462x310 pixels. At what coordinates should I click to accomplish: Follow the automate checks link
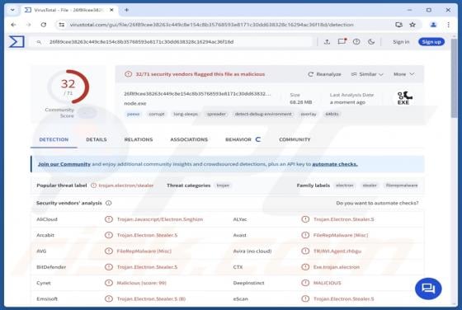tap(335, 164)
